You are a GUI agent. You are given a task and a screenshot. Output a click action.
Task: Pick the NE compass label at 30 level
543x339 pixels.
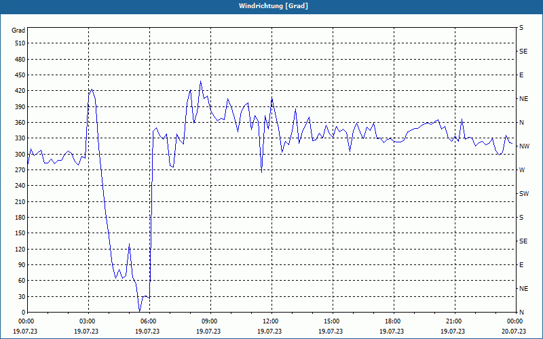[x=523, y=289]
